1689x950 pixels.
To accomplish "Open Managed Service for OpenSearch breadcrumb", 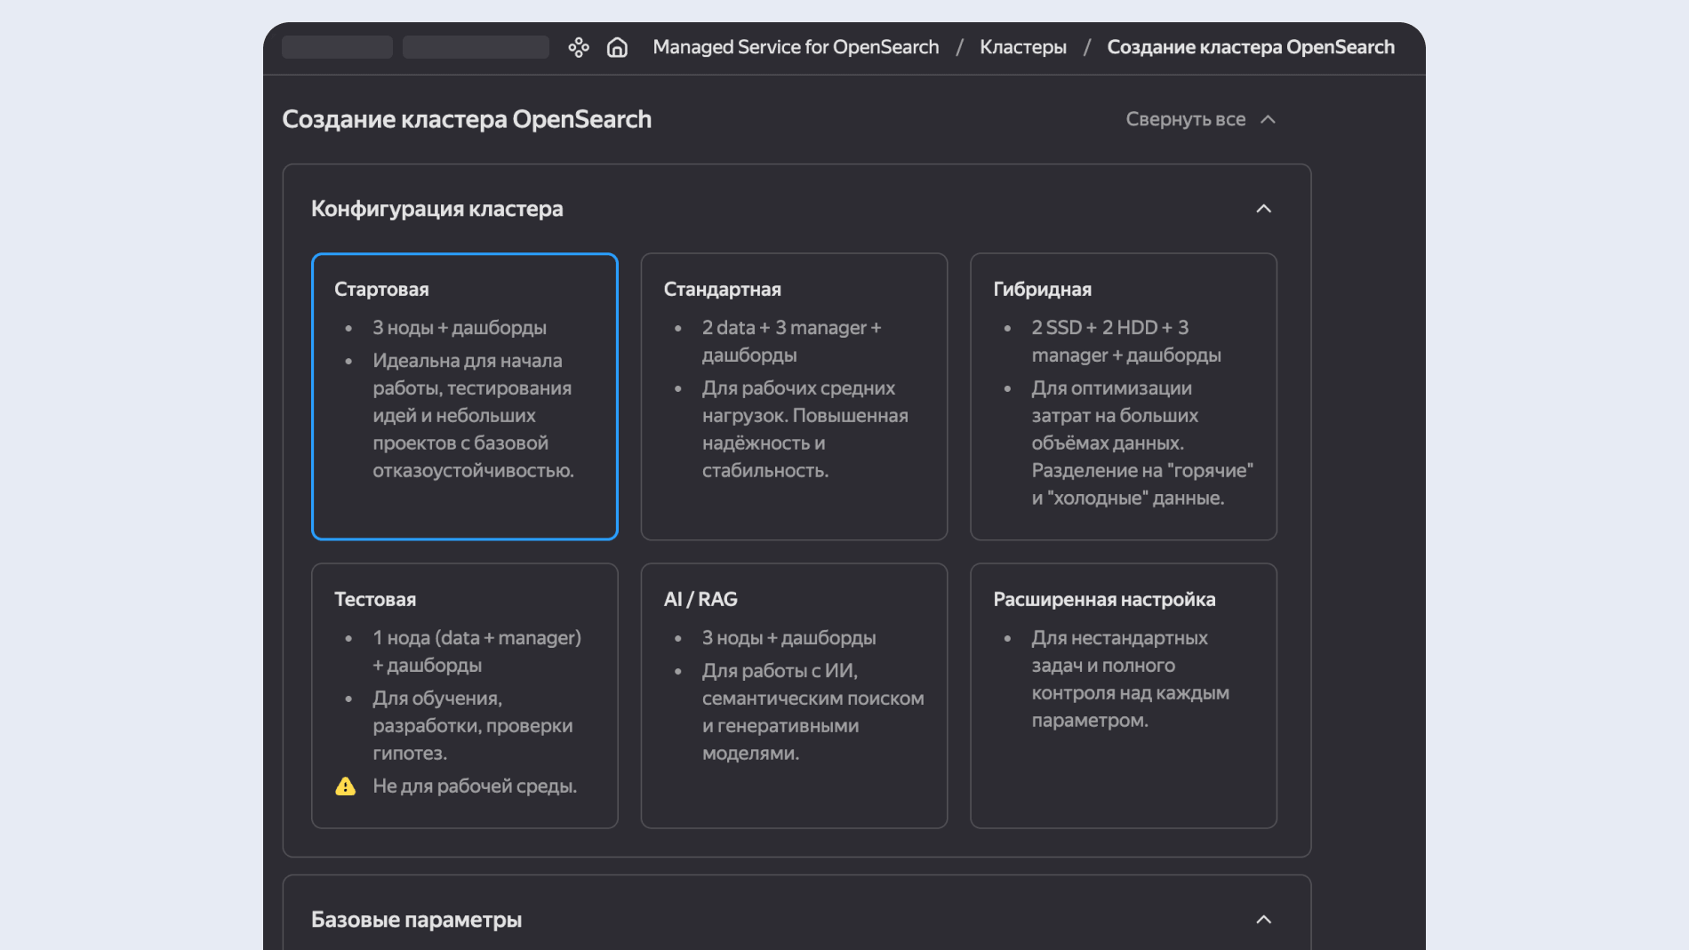I will 796,47.
